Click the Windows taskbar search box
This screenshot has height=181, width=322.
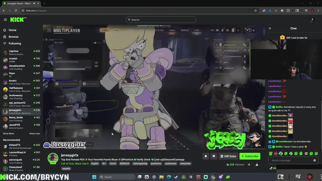[x=117, y=177]
